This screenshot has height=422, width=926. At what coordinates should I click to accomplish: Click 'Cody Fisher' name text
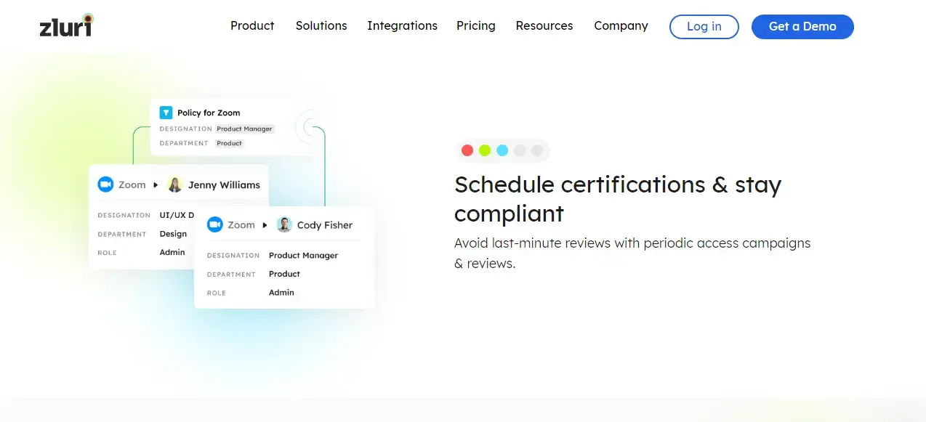click(x=325, y=225)
